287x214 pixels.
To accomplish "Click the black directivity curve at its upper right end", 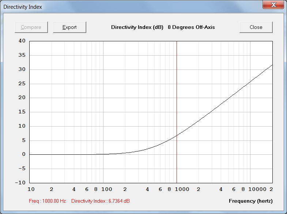I will (x=272, y=65).
